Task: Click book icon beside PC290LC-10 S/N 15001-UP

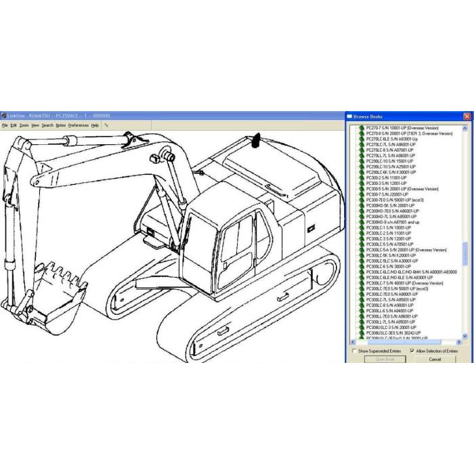Action: (x=361, y=161)
